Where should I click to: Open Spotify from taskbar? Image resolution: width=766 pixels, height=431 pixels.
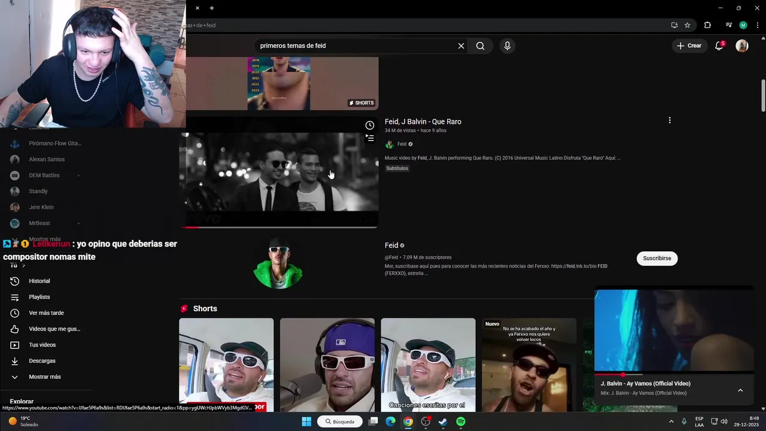(x=461, y=421)
